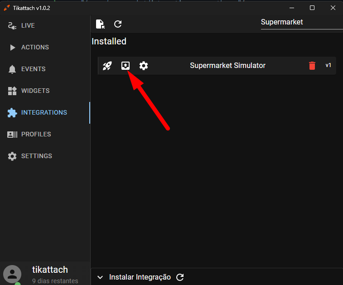Refresh the Instalar Integração list
The height and width of the screenshot is (285, 343).
click(180, 277)
